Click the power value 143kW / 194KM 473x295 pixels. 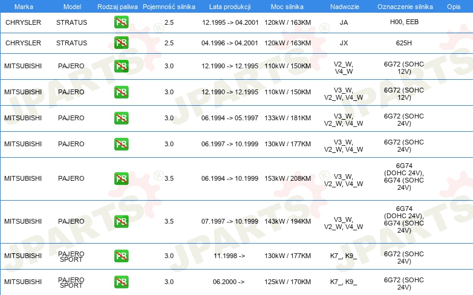287,221
